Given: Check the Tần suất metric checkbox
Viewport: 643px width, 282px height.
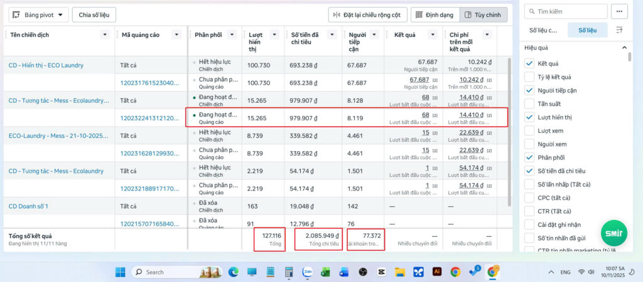Looking at the screenshot, I should 529,104.
